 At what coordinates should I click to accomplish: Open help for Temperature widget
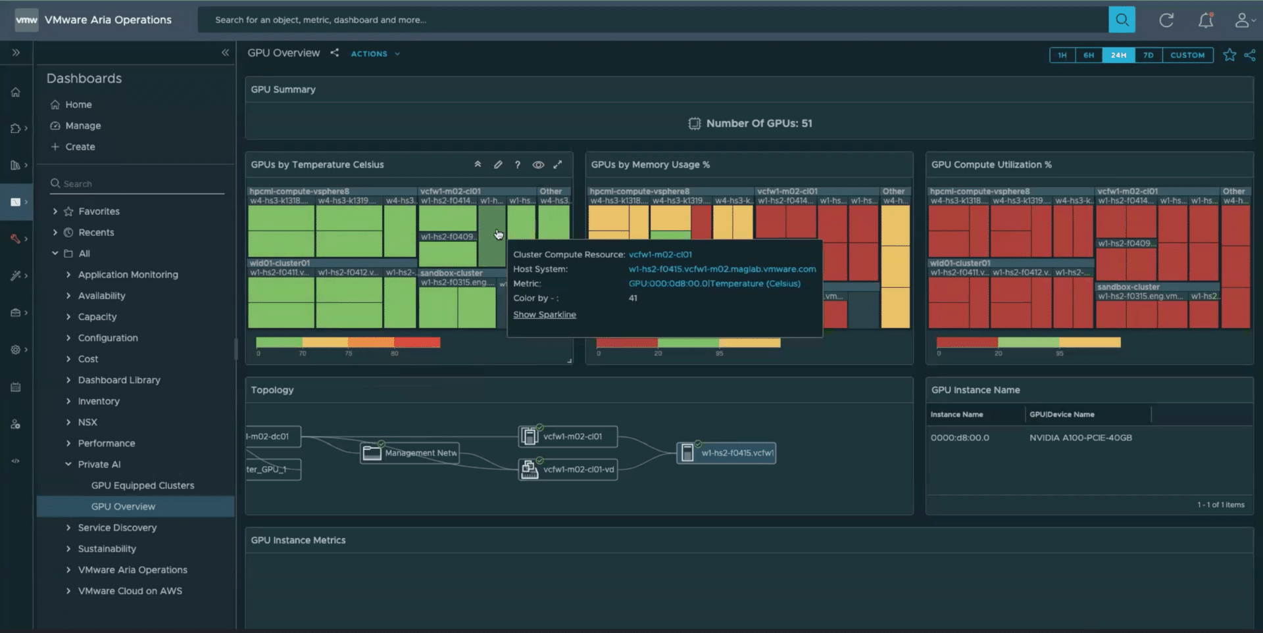518,164
